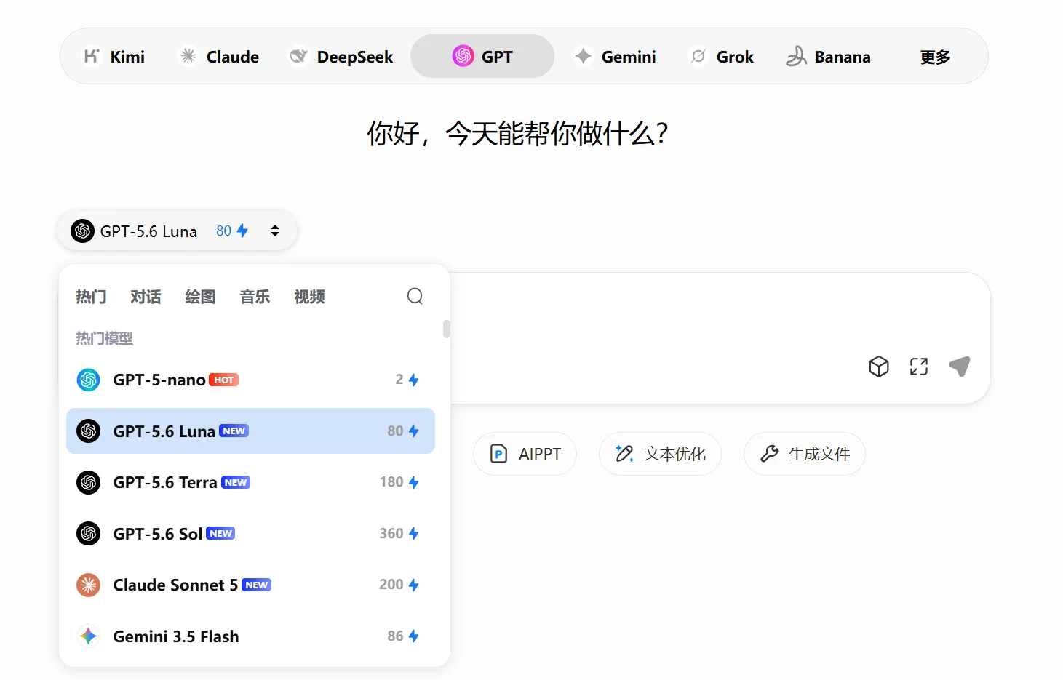Screen dimensions: 1063x680
Task: Click the GPT-5.6 Sol logo icon
Action: pyautogui.click(x=89, y=534)
